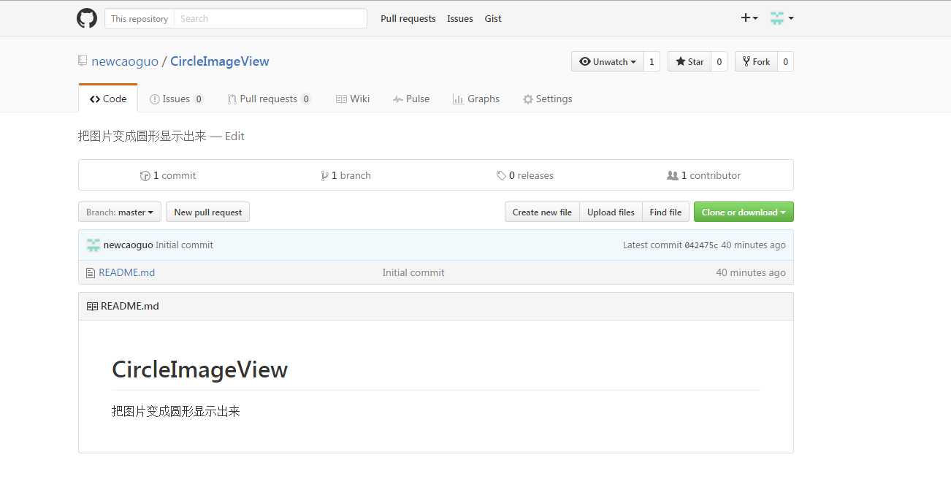Click Upload files button
The image size is (951, 495).
[611, 212]
